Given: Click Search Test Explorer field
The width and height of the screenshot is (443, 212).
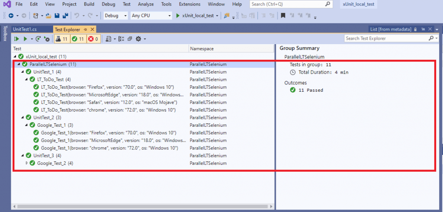Looking at the screenshot, I should 387,39.
